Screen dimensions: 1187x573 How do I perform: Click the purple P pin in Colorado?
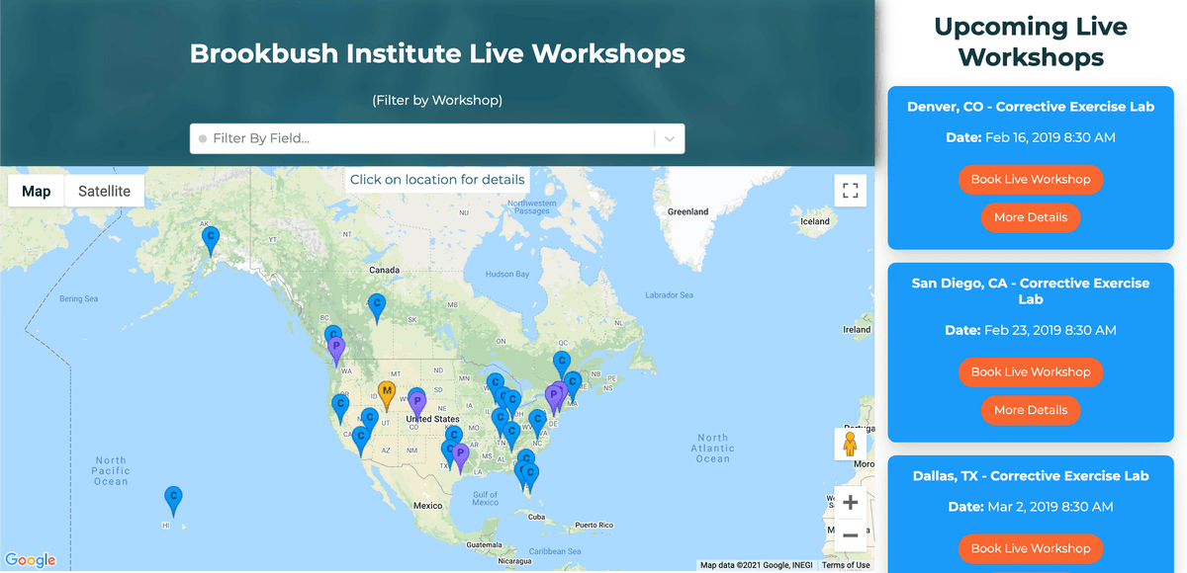417,400
